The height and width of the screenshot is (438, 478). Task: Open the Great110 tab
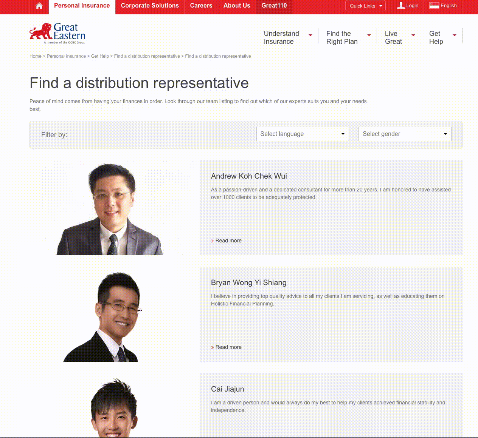point(274,6)
